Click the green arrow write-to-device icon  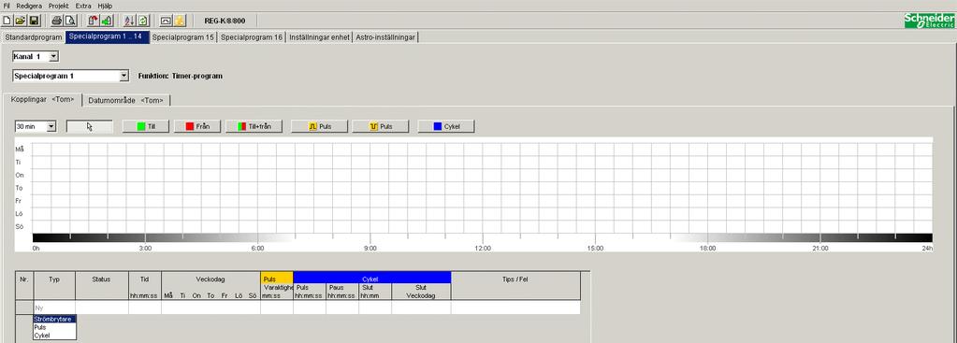pyautogui.click(x=107, y=21)
